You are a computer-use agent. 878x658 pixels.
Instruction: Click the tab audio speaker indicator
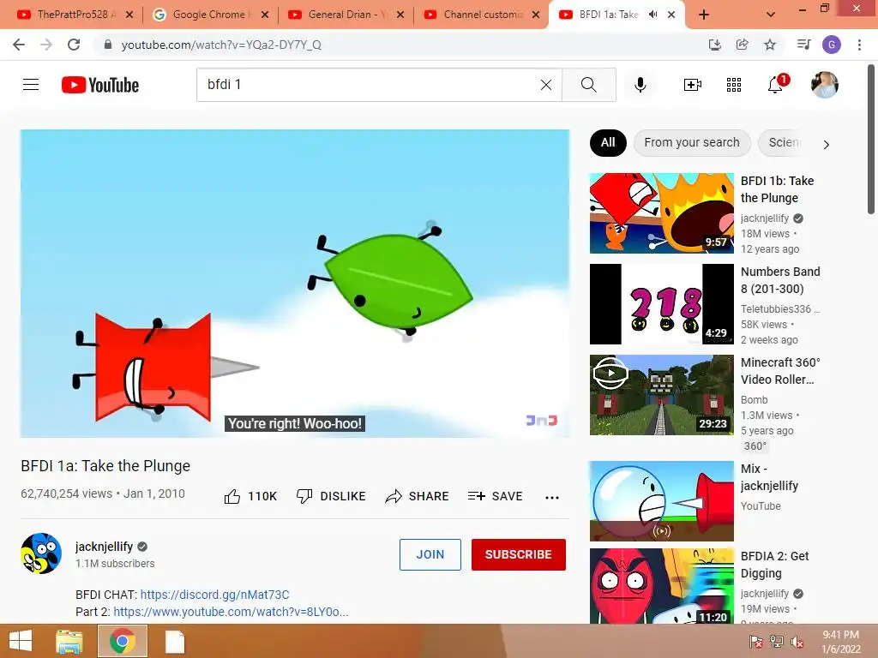tap(652, 15)
